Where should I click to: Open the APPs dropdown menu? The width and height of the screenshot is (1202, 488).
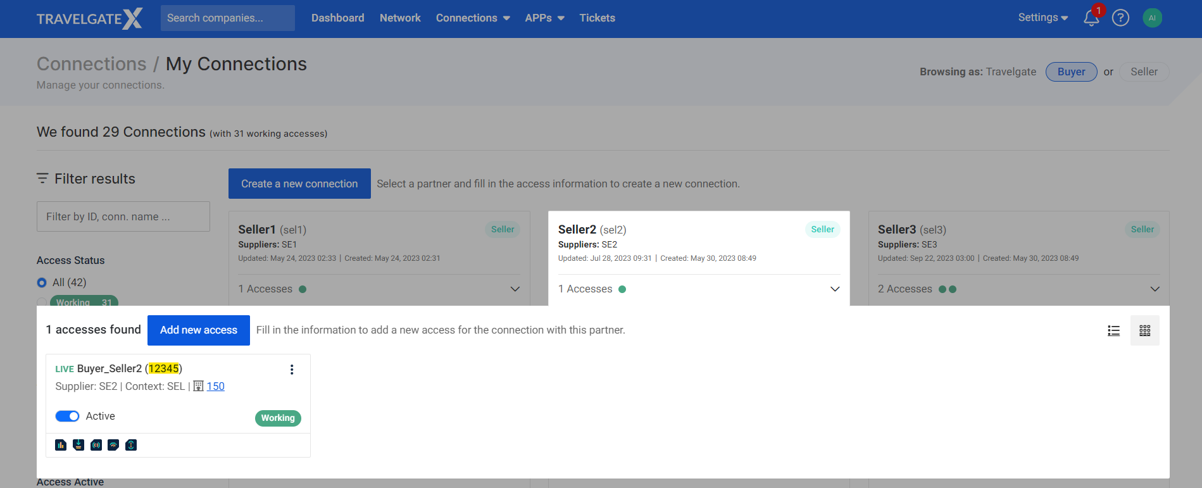pos(544,18)
